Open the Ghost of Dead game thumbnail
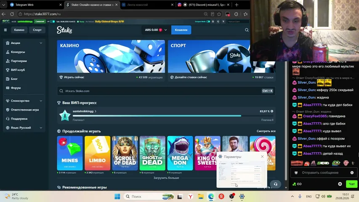The image size is (359, 202). (152, 153)
